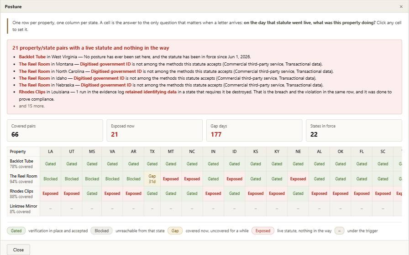Image resolution: width=409 pixels, height=255 pixels.
Task: Click the SC column header
Action: pyautogui.click(x=383, y=152)
